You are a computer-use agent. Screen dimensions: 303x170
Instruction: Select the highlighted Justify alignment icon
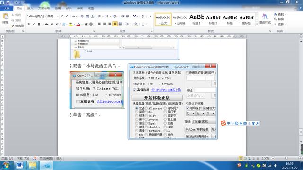[115, 24]
